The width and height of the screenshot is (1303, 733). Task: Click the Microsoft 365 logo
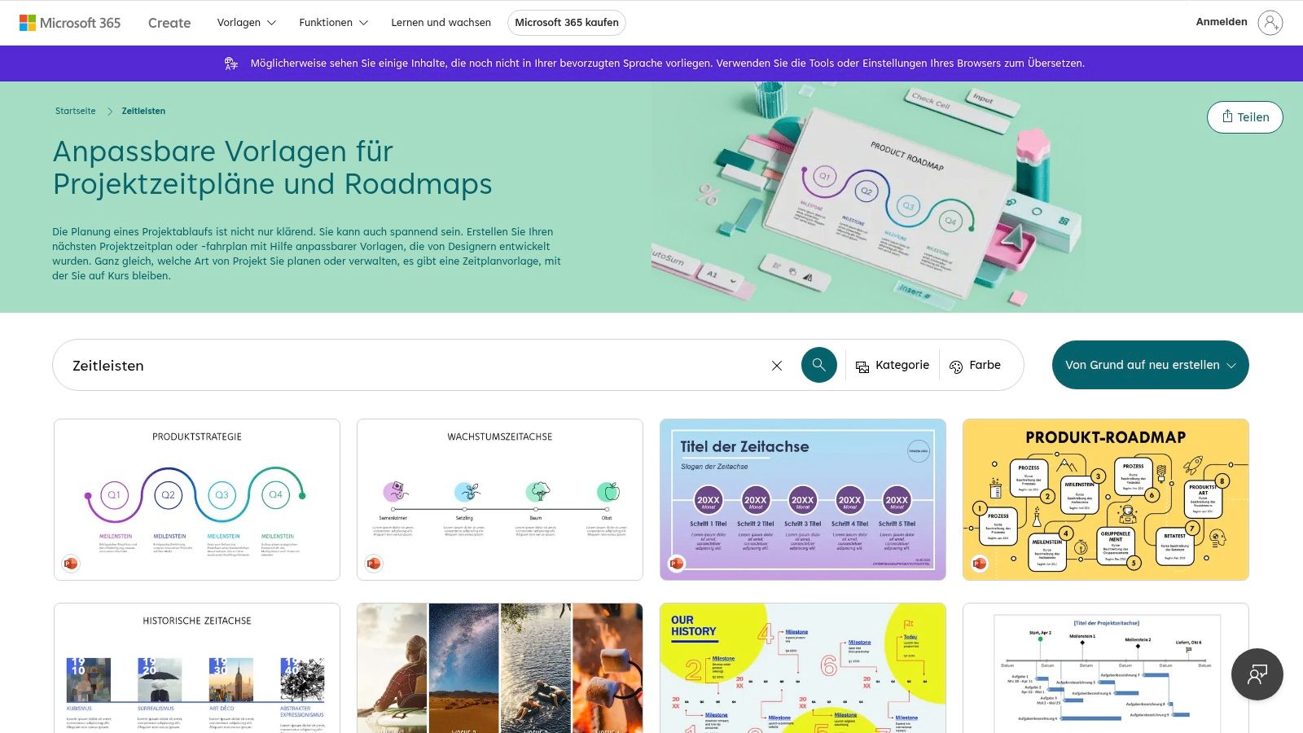(70, 23)
